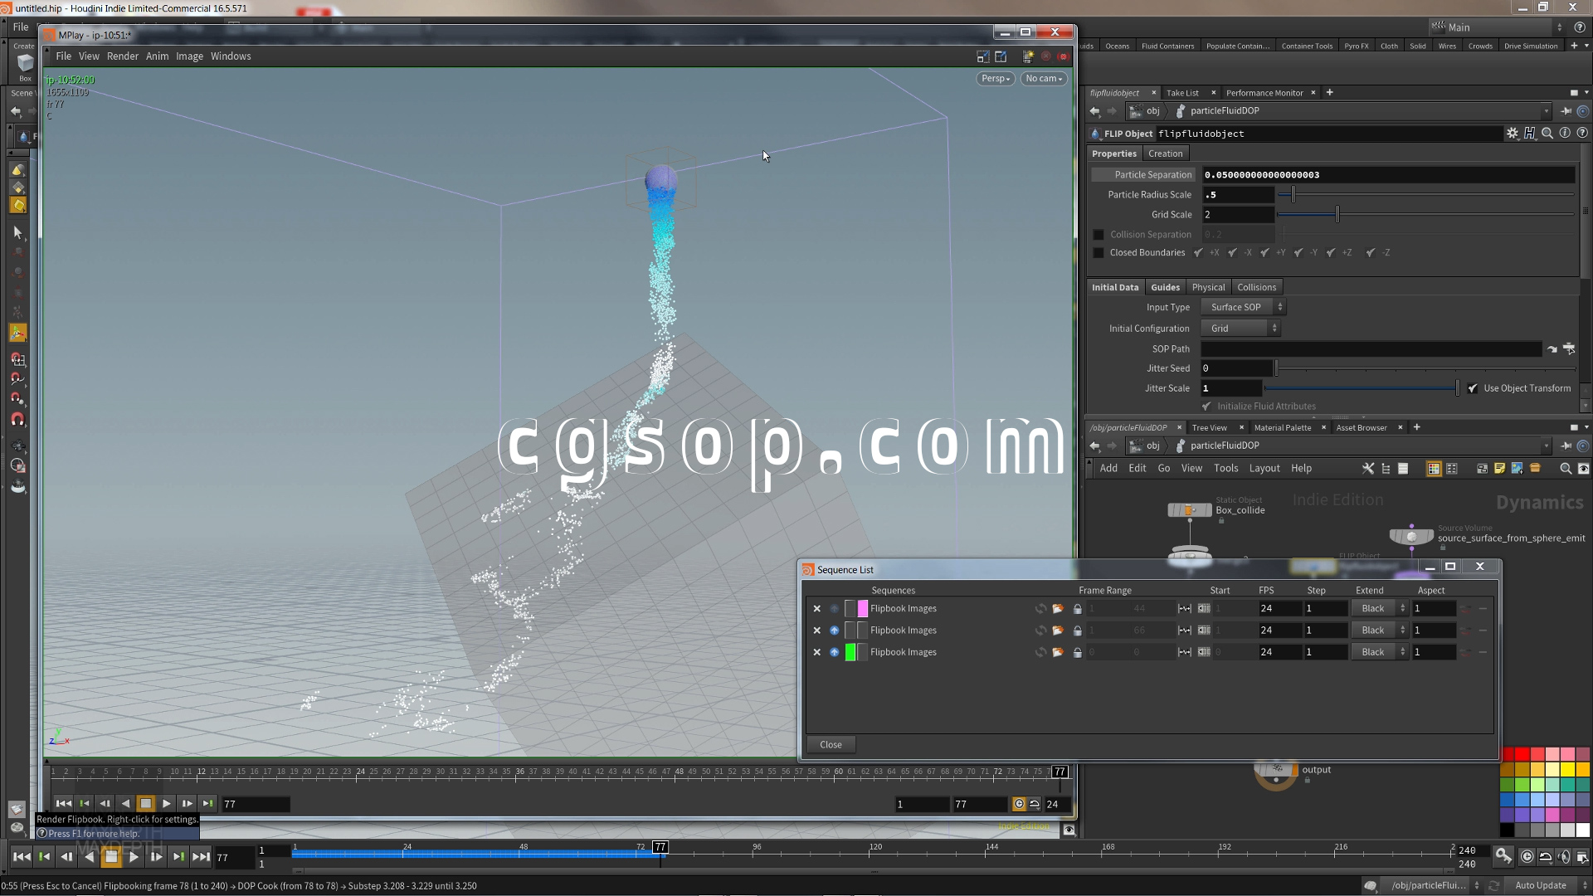1593x896 pixels.
Task: Open the Persp viewport dropdown
Action: [995, 79]
